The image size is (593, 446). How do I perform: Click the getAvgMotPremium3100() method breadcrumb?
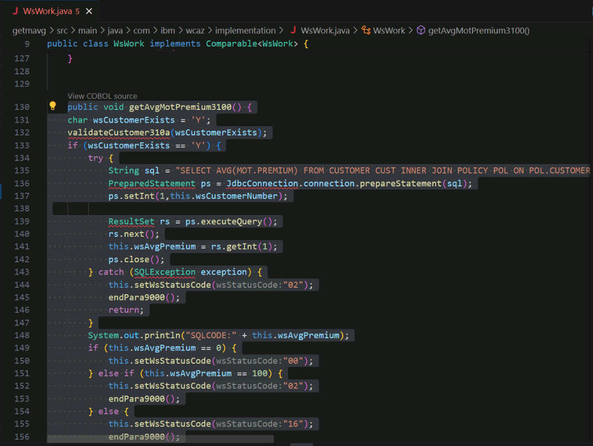478,31
